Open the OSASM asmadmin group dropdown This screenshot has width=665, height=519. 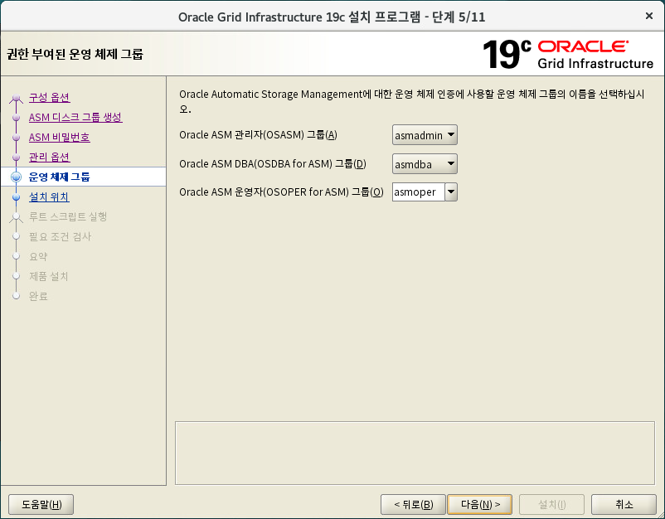tap(425, 135)
